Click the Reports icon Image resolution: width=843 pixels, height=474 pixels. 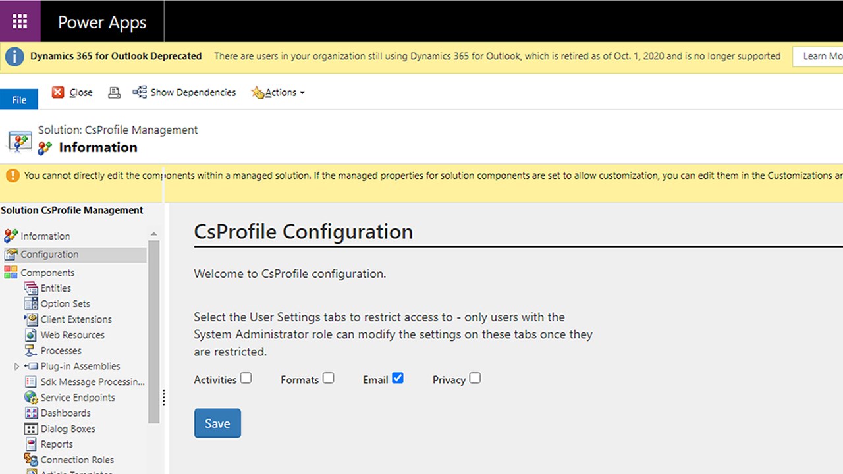pos(31,444)
